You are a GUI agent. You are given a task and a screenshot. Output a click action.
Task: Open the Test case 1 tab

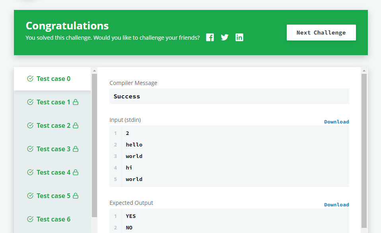[x=52, y=102]
